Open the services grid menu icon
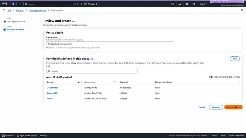The width and height of the screenshot is (246, 138). click(20, 4)
